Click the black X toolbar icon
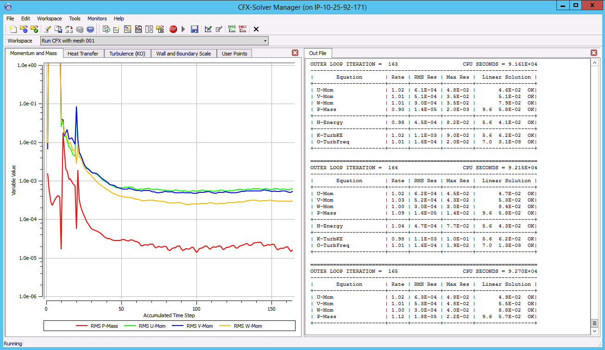Viewport: 605px width, 350px height. click(x=256, y=29)
